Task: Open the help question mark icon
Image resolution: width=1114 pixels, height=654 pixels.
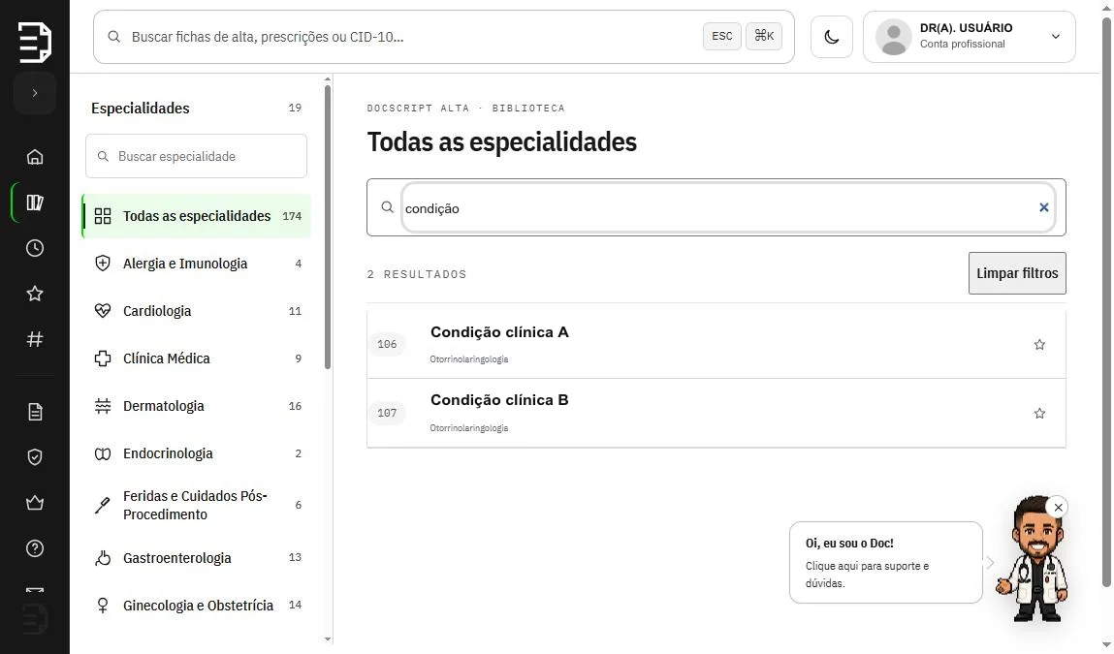Action: click(x=35, y=548)
